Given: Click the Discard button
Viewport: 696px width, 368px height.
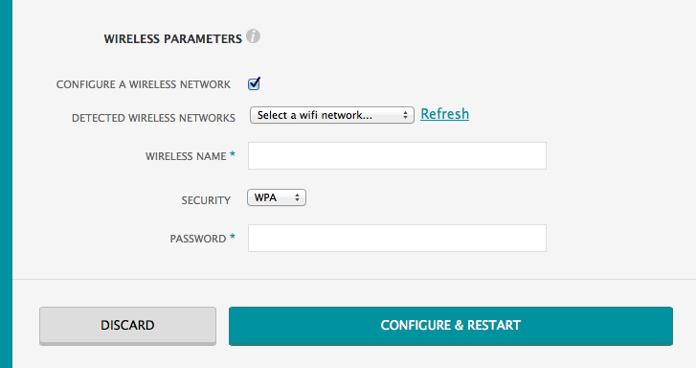Looking at the screenshot, I should pyautogui.click(x=128, y=325).
